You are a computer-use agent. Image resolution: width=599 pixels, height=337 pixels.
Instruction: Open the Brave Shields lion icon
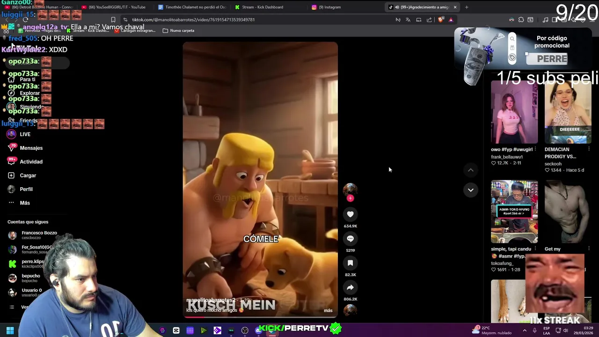441,20
